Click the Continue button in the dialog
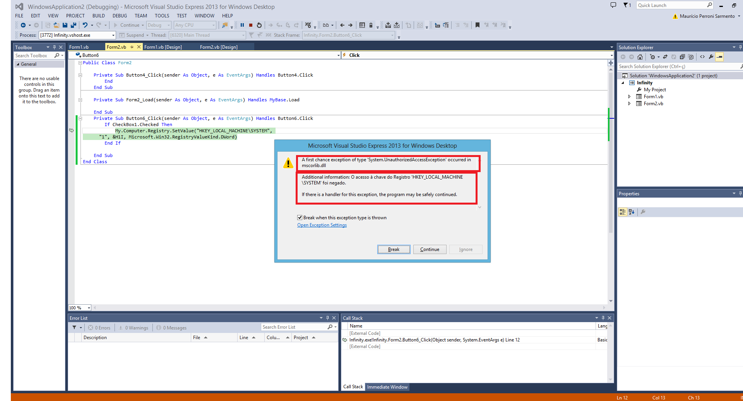 click(430, 249)
